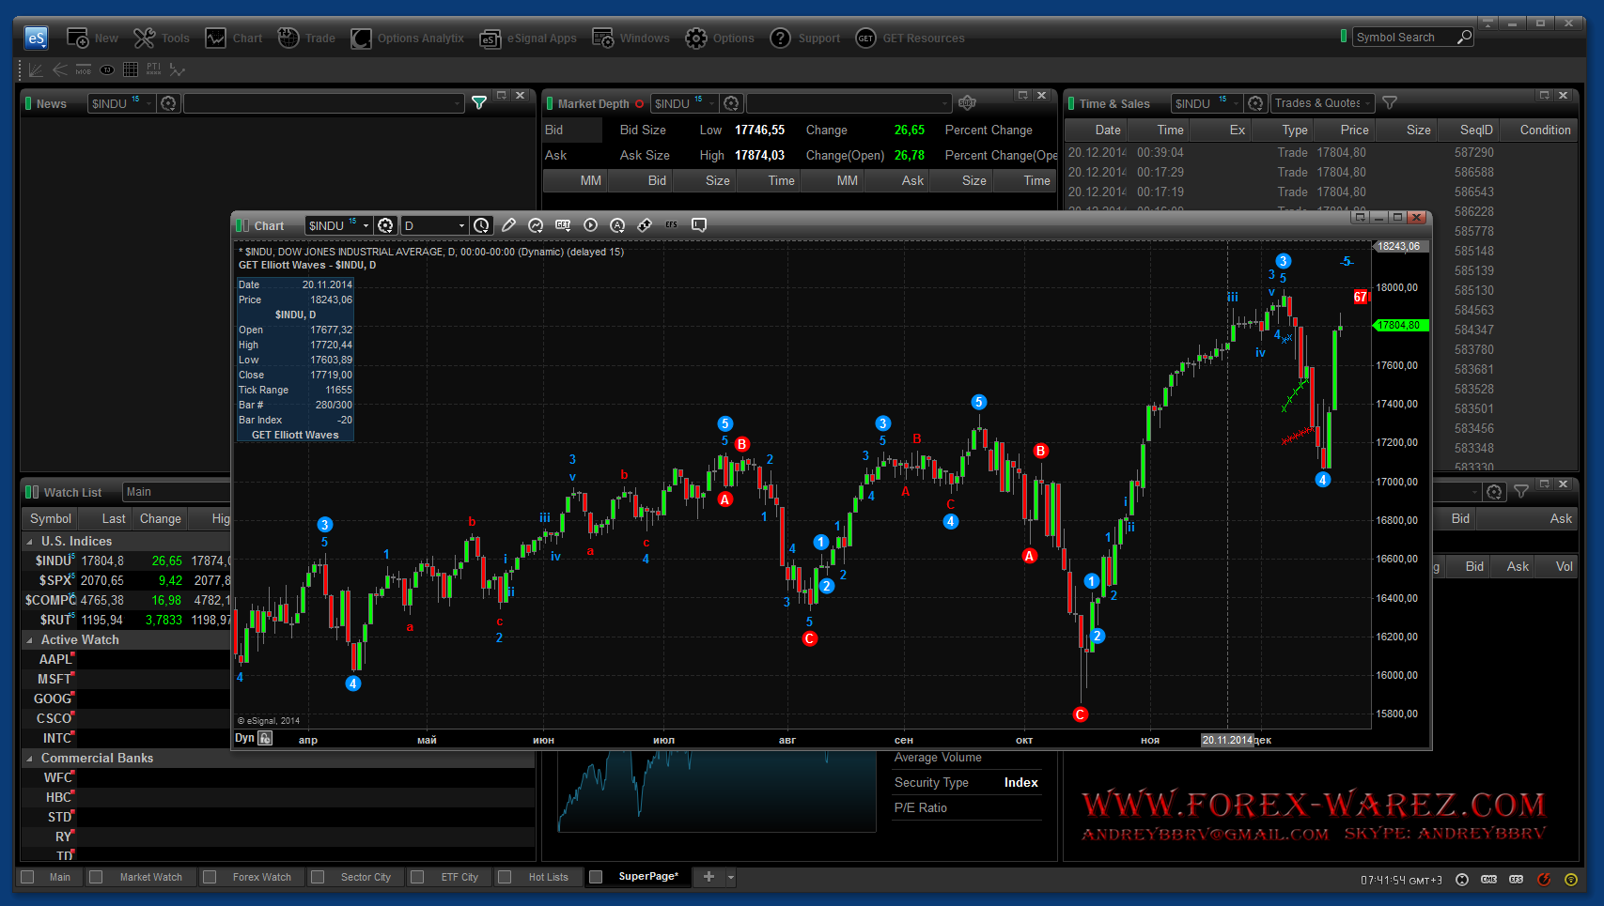Open the chart comment bubble icon
This screenshot has width=1604, height=906.
click(698, 225)
